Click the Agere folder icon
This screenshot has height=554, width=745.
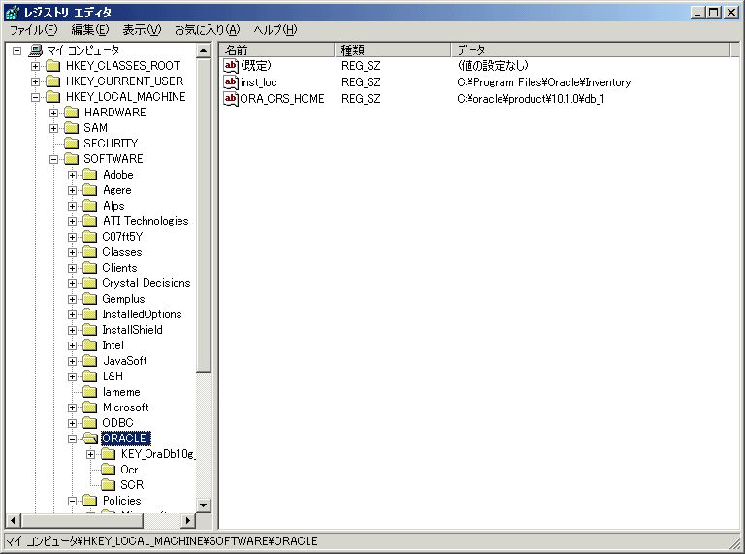tap(90, 190)
